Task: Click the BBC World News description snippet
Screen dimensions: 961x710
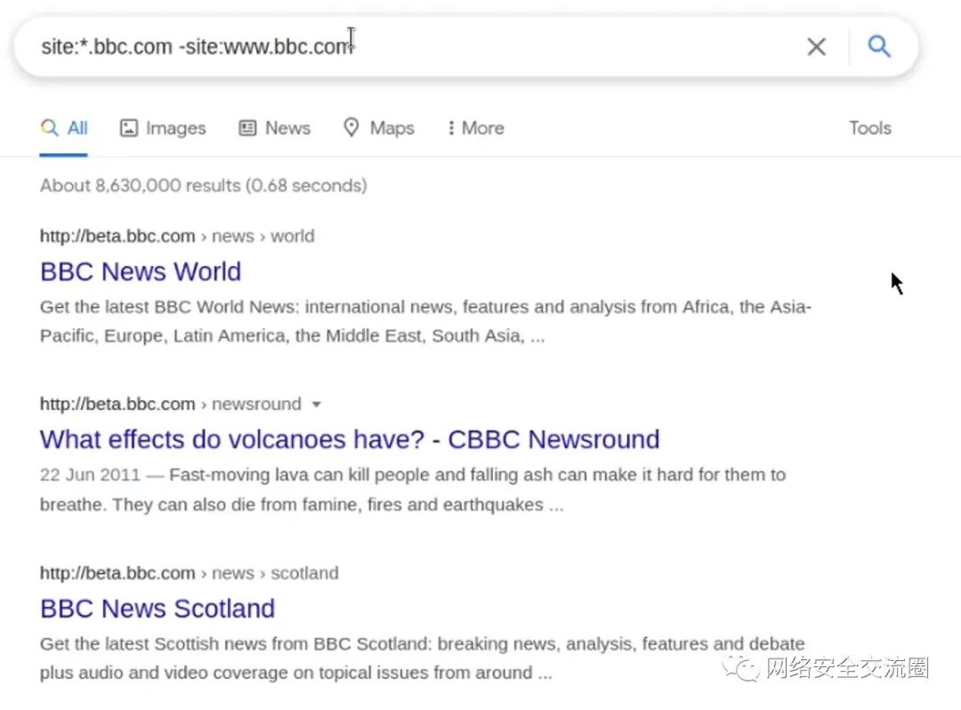Action: click(x=426, y=321)
